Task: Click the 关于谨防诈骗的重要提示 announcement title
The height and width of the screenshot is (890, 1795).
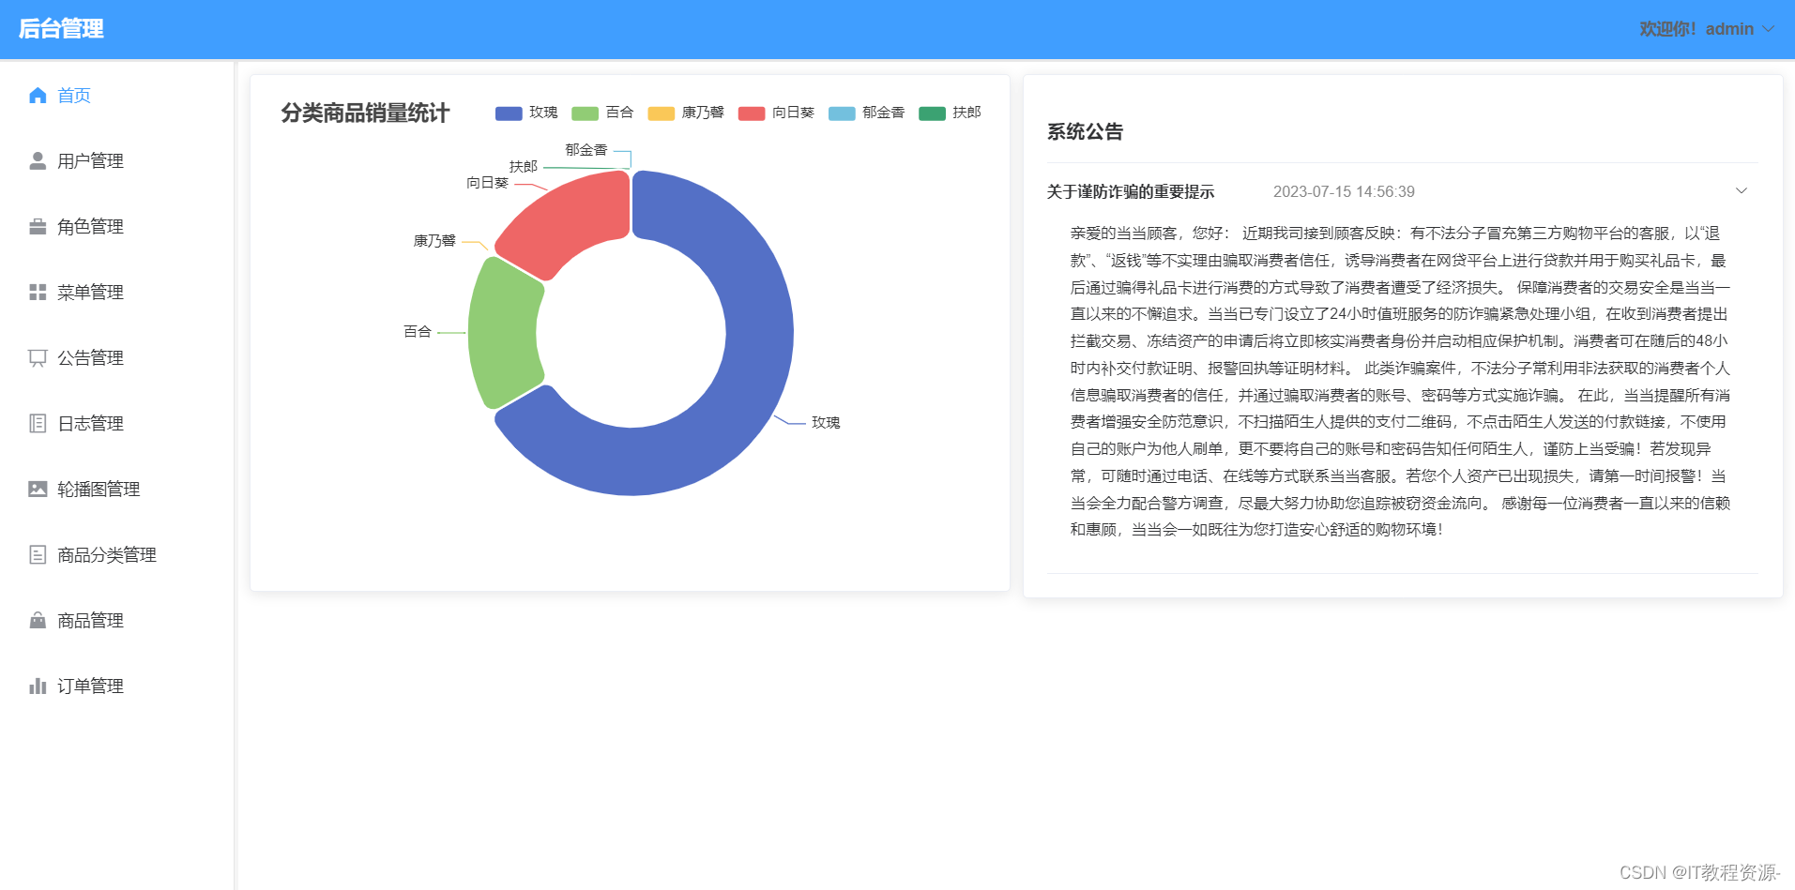Action: (1131, 191)
